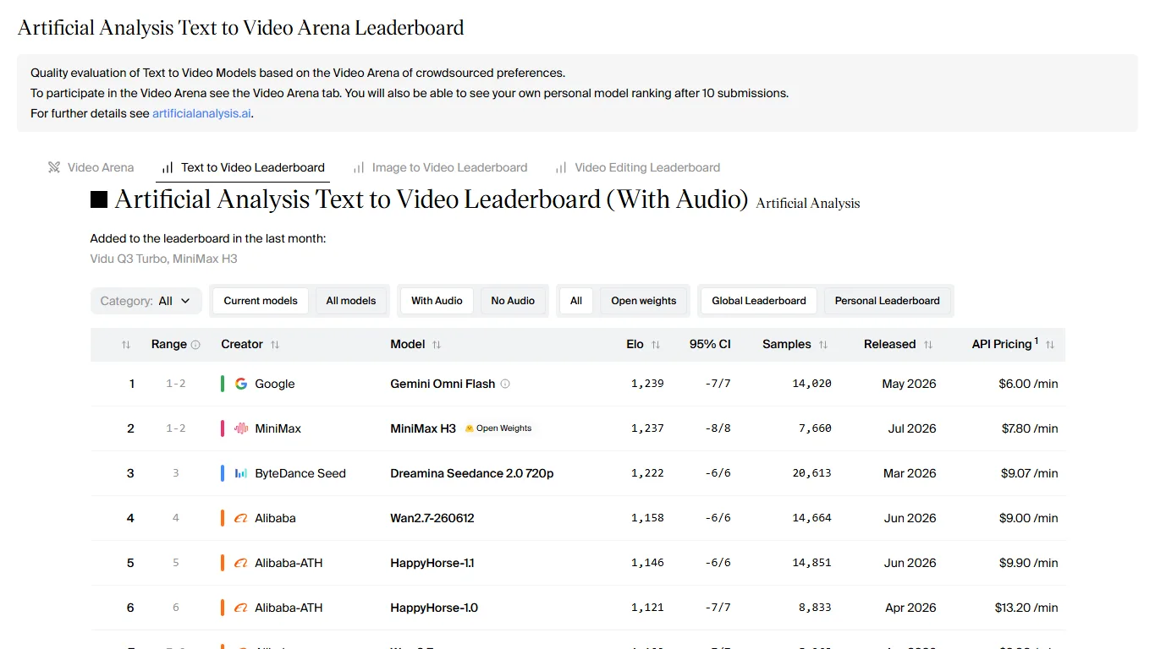This screenshot has height=649, width=1155.
Task: Click the MiniMax logo icon
Action: (x=241, y=428)
